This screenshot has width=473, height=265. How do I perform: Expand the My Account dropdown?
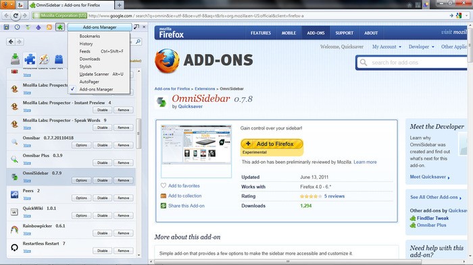(387, 47)
